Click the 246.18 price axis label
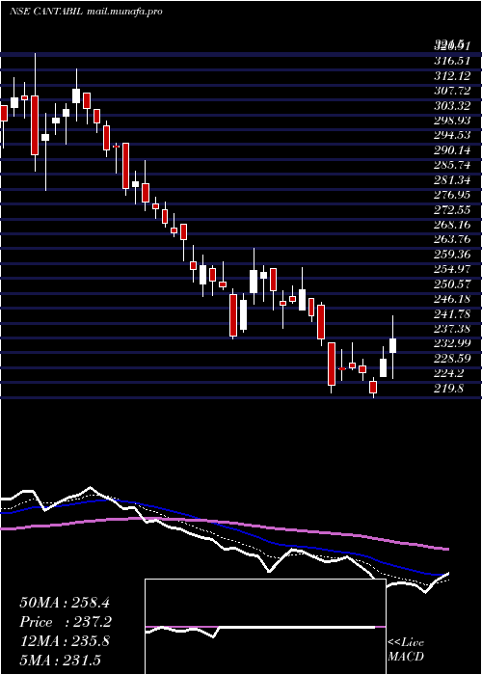Image resolution: width=482 pixels, height=675 pixels. click(x=452, y=299)
